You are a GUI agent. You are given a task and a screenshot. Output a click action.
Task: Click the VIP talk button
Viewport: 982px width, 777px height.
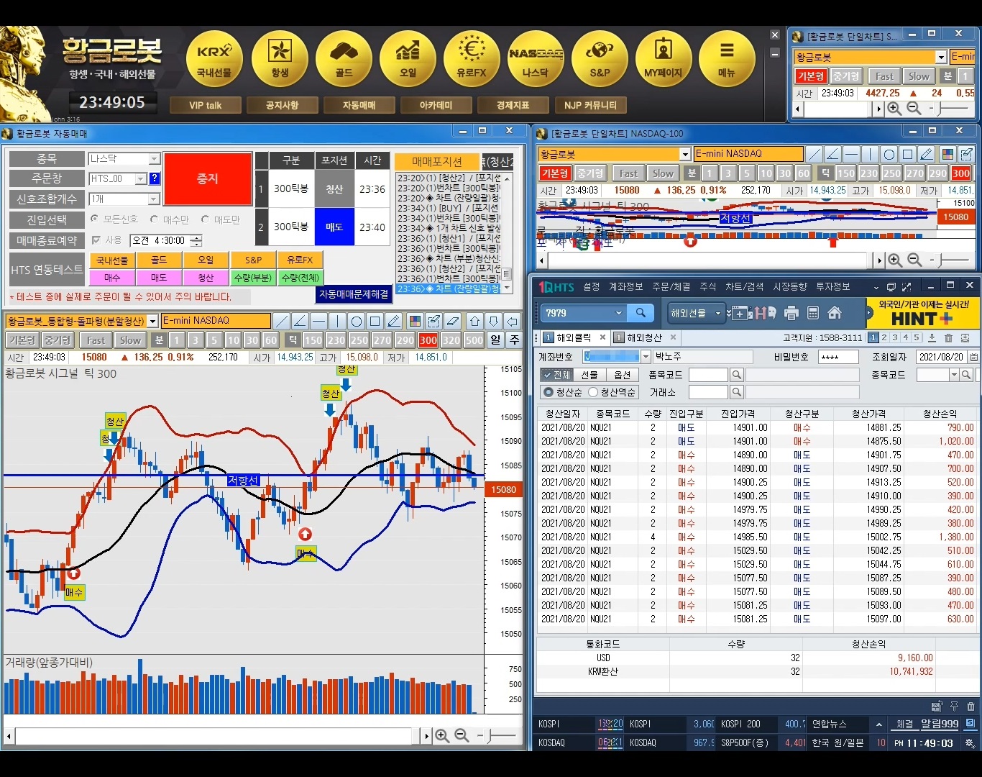pos(205,105)
